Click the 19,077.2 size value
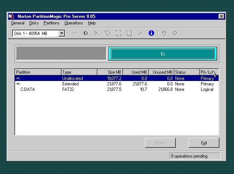Image resolution: width=234 pixels, height=174 pixels. [114, 78]
